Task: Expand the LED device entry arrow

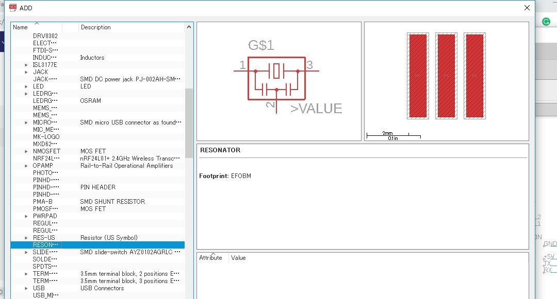Action: pyautogui.click(x=26, y=86)
